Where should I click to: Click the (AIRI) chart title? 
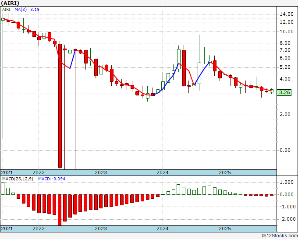(x=10, y=3)
